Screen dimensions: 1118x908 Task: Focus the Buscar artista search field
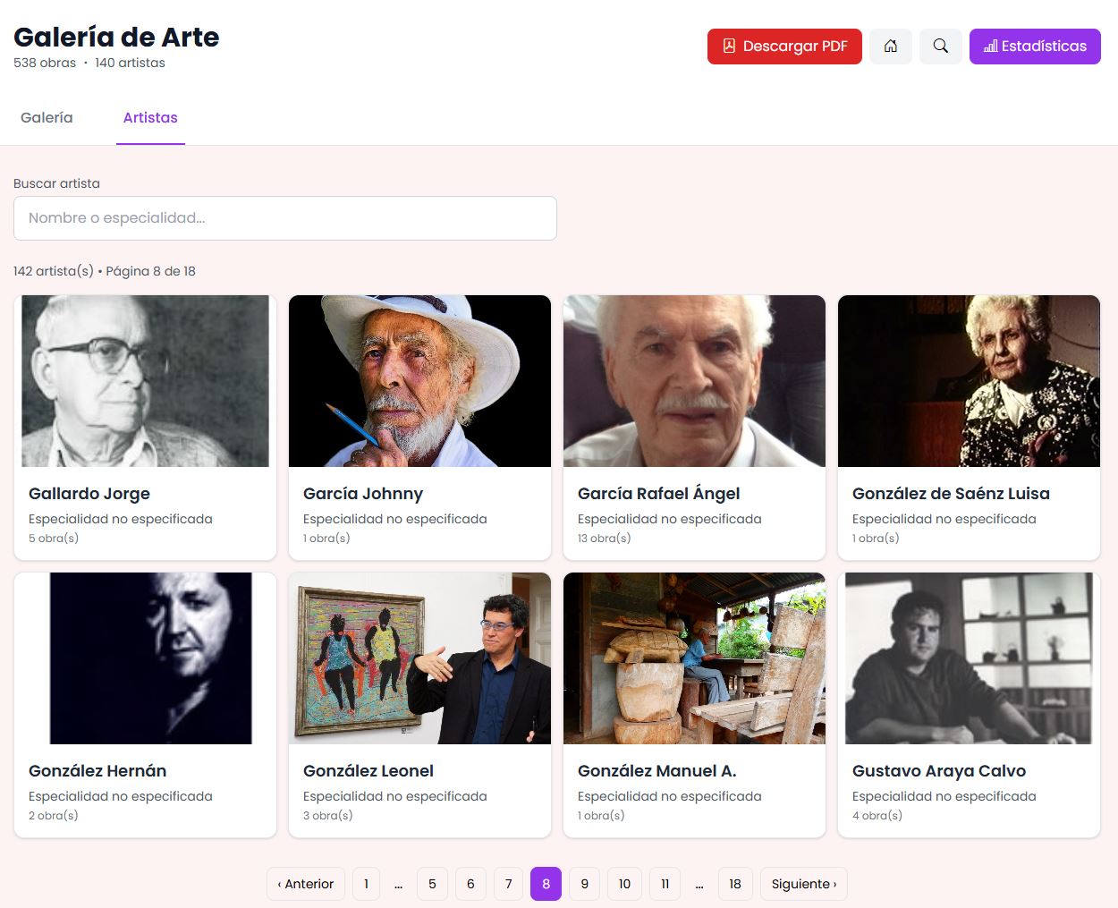tap(284, 218)
